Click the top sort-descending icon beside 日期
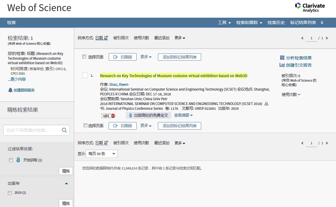The width and height of the screenshot is (336, 207). pos(106,38)
